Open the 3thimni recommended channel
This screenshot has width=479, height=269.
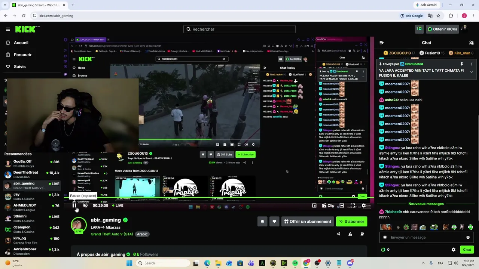[x=32, y=218]
